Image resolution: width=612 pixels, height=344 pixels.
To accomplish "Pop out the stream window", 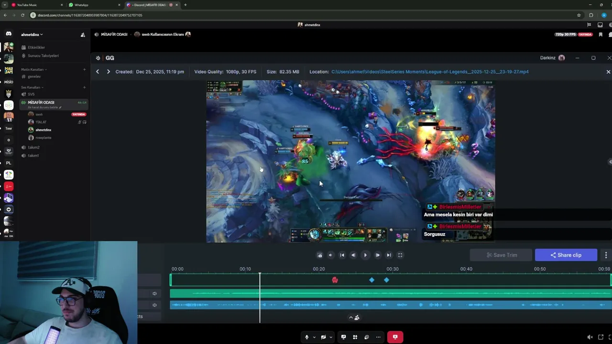I will (601, 337).
